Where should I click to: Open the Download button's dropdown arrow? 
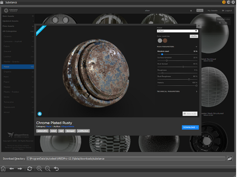coord(197,128)
